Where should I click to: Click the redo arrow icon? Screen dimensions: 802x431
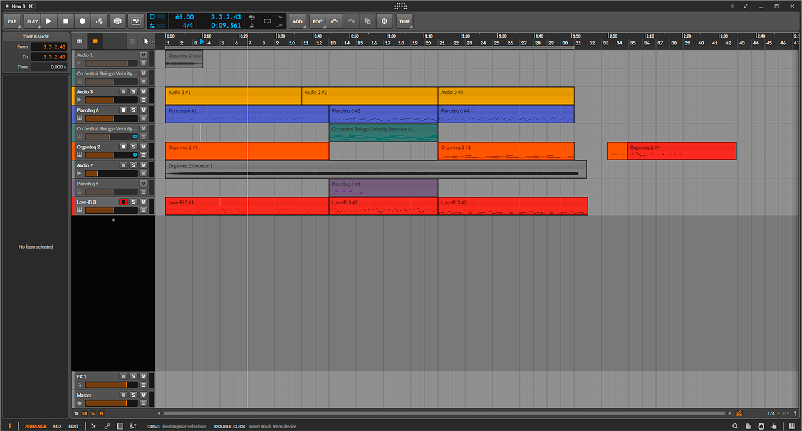351,21
